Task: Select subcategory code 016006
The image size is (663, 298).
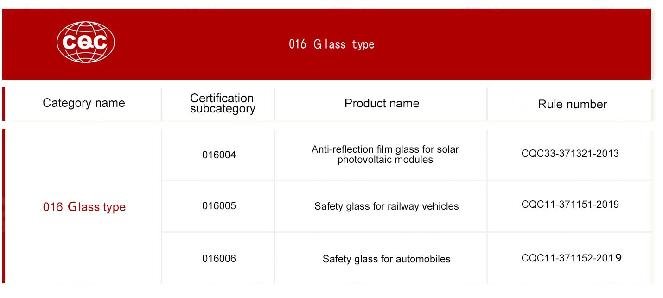Action: pyautogui.click(x=219, y=259)
